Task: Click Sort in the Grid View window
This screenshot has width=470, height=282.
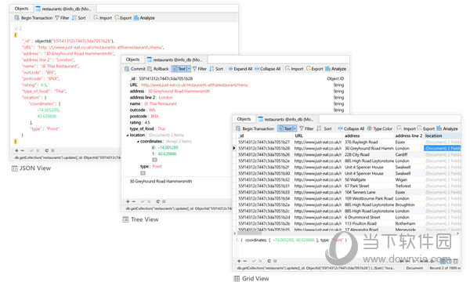Action: coord(324,128)
